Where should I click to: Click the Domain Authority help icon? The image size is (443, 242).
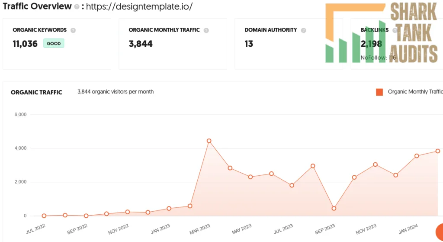coord(303,30)
